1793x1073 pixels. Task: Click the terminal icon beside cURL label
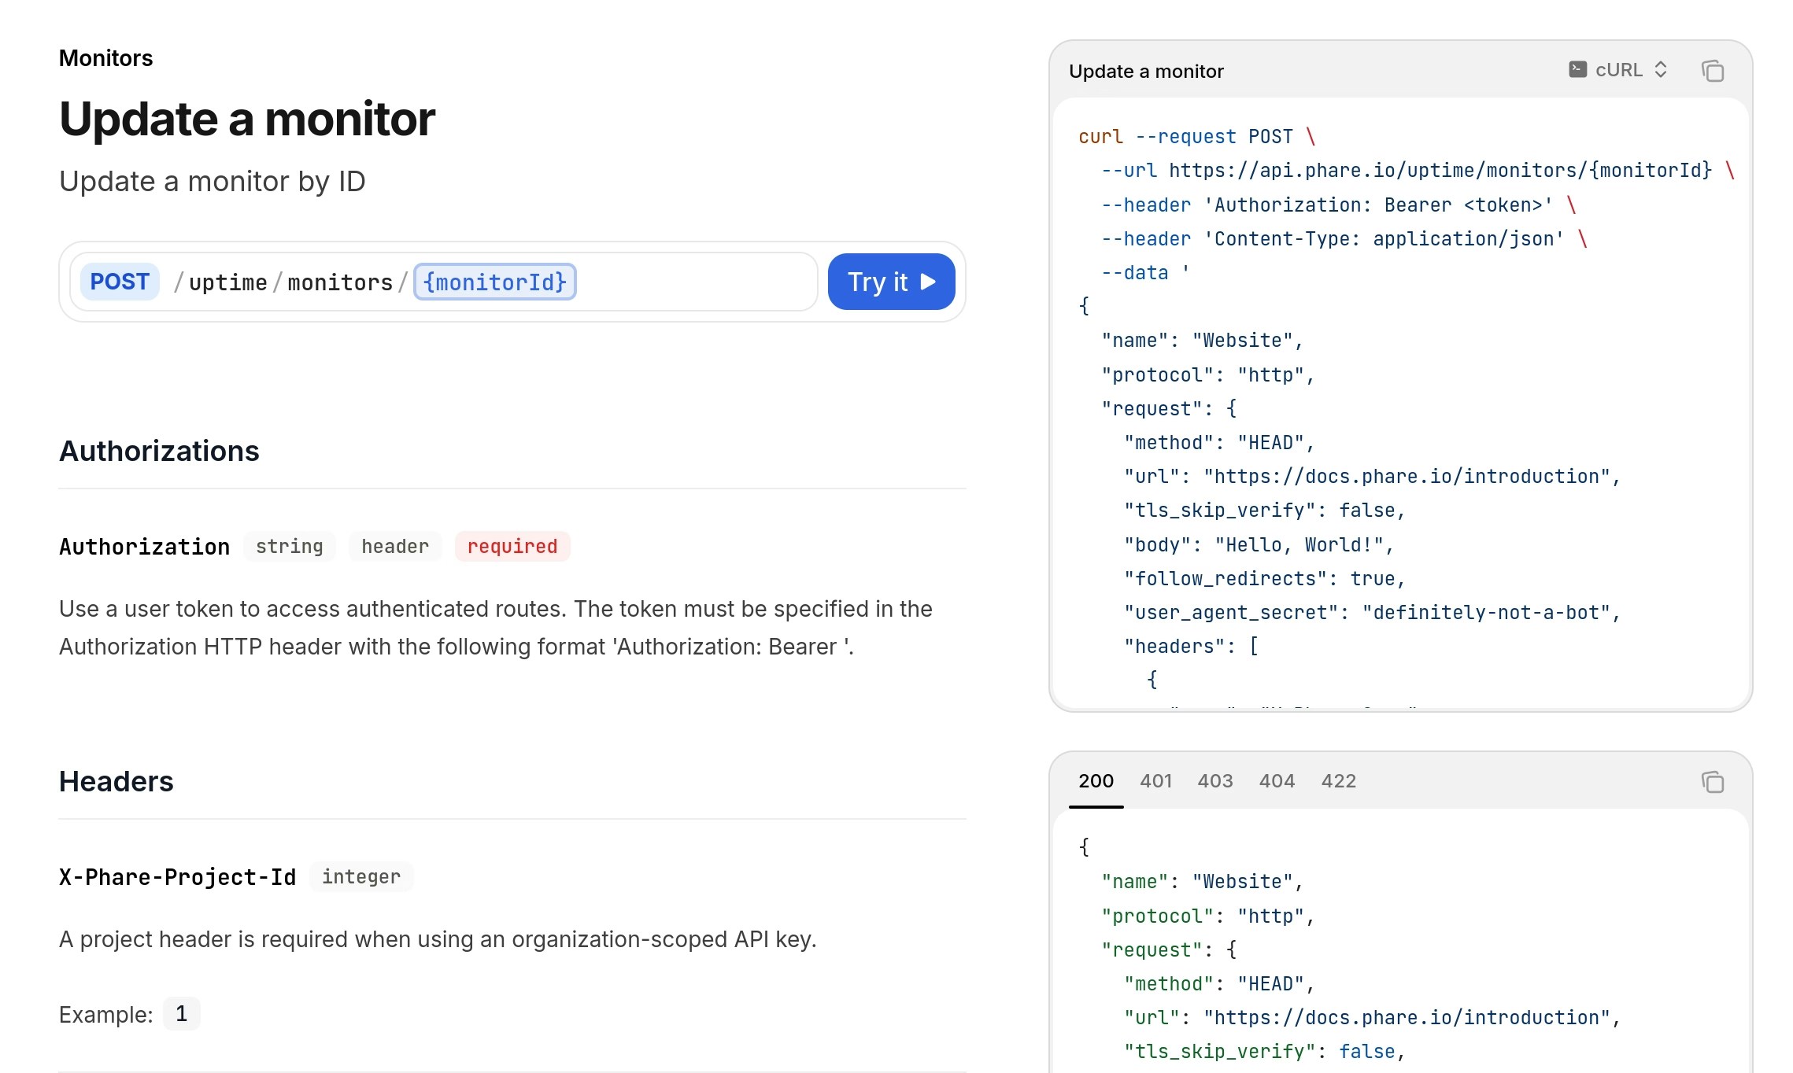click(x=1577, y=69)
